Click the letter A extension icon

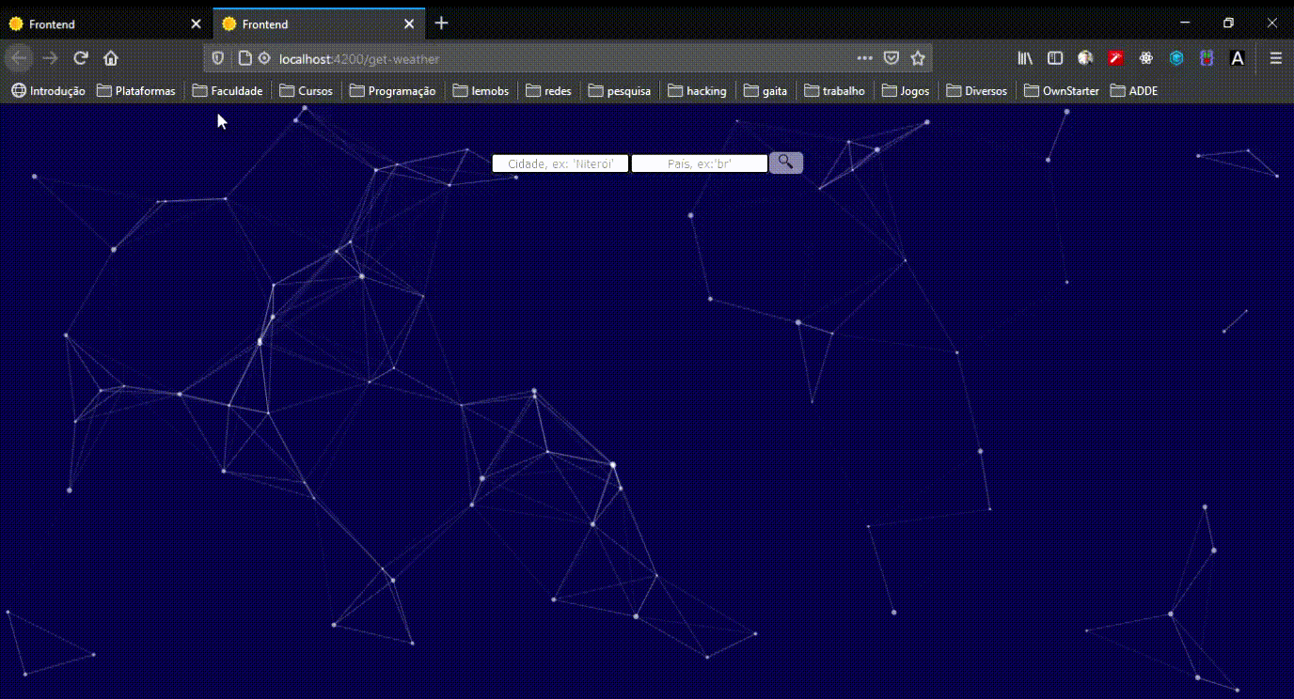tap(1238, 58)
